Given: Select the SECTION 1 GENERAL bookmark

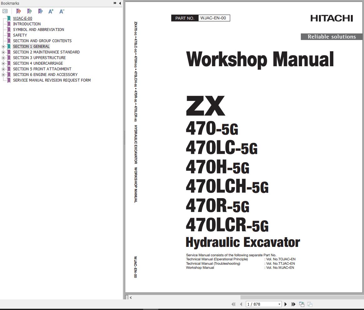Looking at the screenshot, I should [x=31, y=47].
